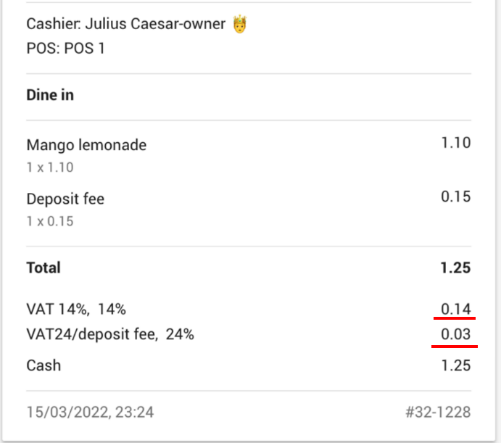Image resolution: width=501 pixels, height=443 pixels.
Task: Click the underlined VAT amount 0.14
Action: 456,310
